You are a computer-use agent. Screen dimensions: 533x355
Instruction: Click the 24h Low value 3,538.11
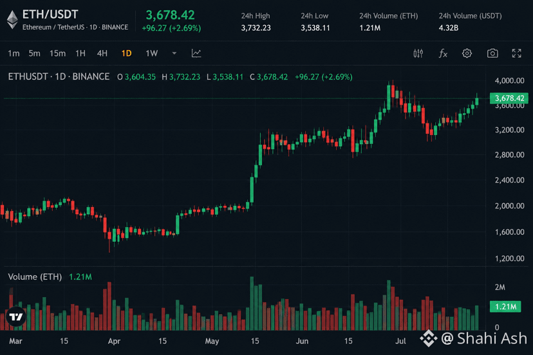(x=315, y=28)
